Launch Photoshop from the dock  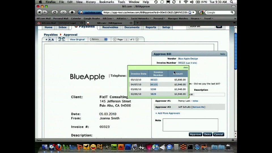tap(128, 147)
